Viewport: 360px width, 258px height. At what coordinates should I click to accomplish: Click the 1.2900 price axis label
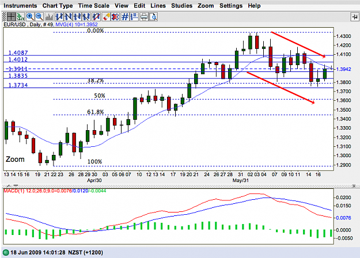343,165
